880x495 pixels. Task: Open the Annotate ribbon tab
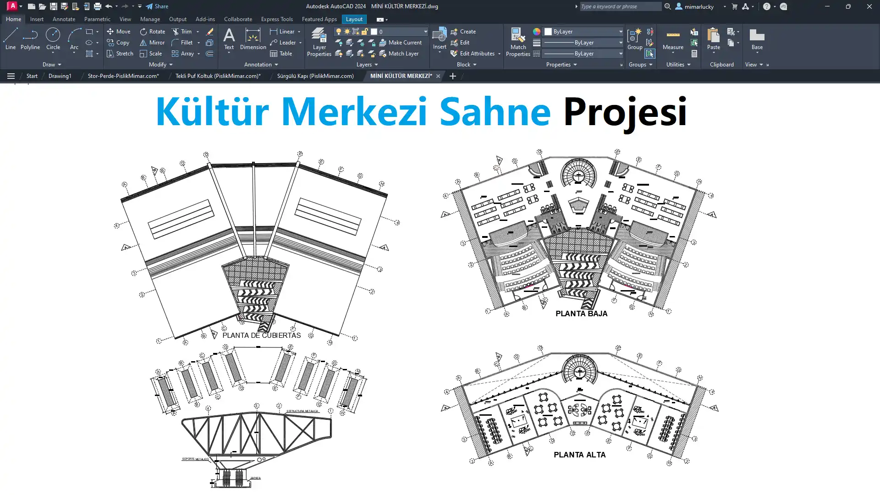point(64,19)
